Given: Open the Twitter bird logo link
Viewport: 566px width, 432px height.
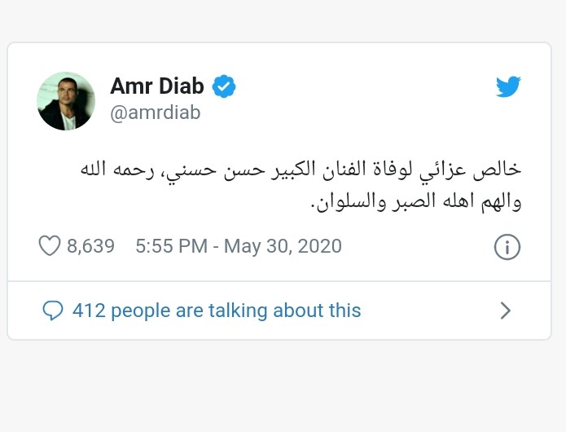Looking at the screenshot, I should 508,86.
